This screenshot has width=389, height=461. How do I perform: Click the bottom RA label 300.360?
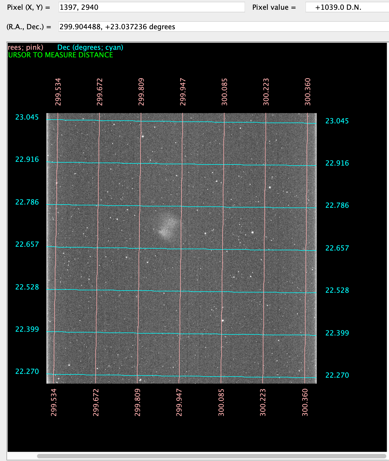coord(305,402)
